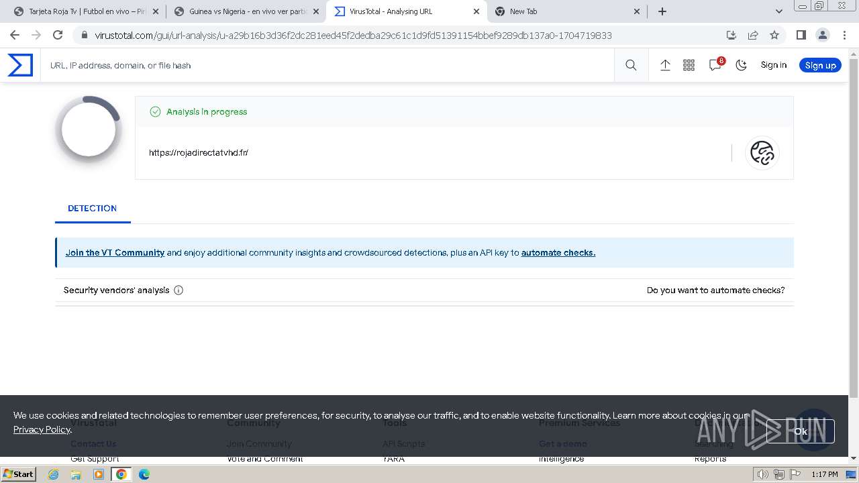Expand the tab search chevron
Screen dimensions: 859x483
pyautogui.click(x=778, y=11)
